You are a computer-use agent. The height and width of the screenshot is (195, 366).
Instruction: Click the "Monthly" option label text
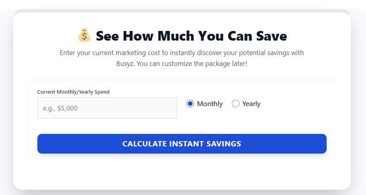(210, 104)
